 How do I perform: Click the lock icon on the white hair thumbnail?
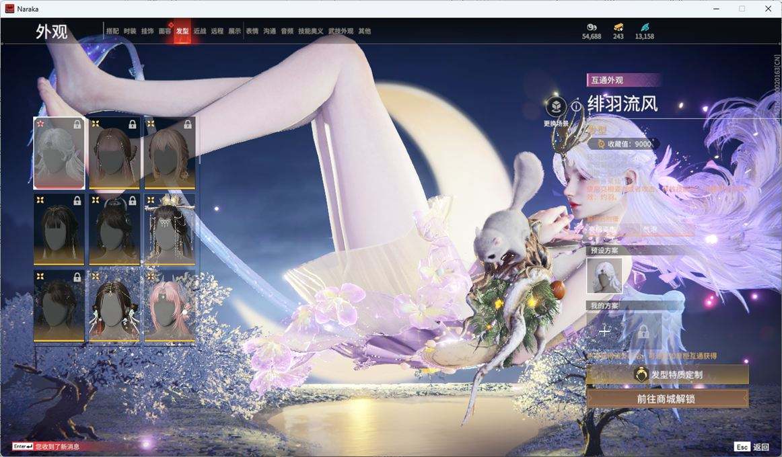77,124
